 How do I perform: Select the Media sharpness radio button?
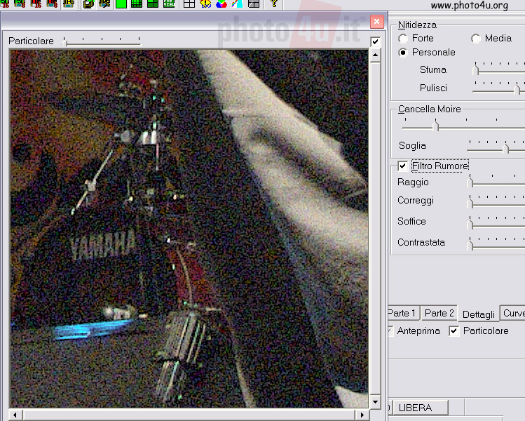pyautogui.click(x=476, y=39)
